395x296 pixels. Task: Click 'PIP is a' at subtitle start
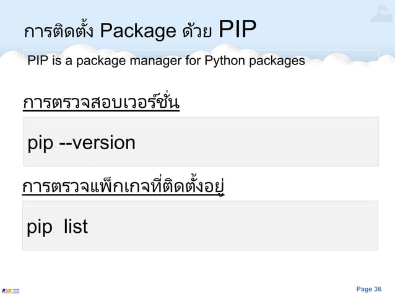pyautogui.click(x=50, y=61)
